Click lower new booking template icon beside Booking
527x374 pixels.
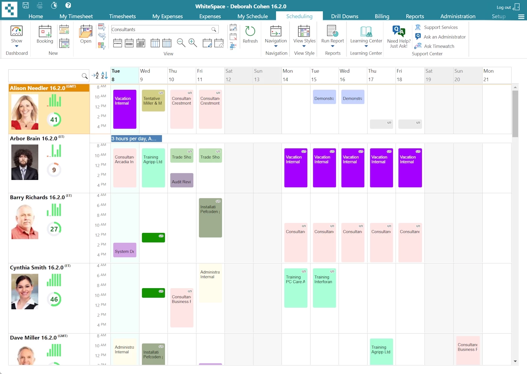pos(64,43)
